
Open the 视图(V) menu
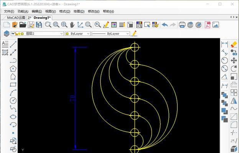click(51, 11)
